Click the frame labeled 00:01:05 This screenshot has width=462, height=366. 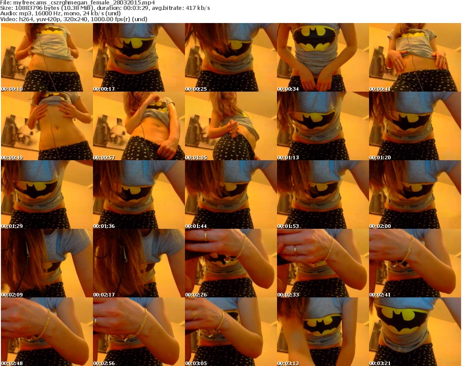pos(231,126)
